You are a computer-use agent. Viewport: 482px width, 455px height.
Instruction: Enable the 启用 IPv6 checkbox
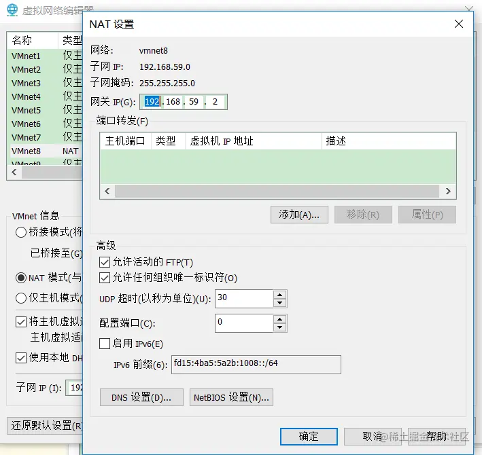pyautogui.click(x=105, y=344)
